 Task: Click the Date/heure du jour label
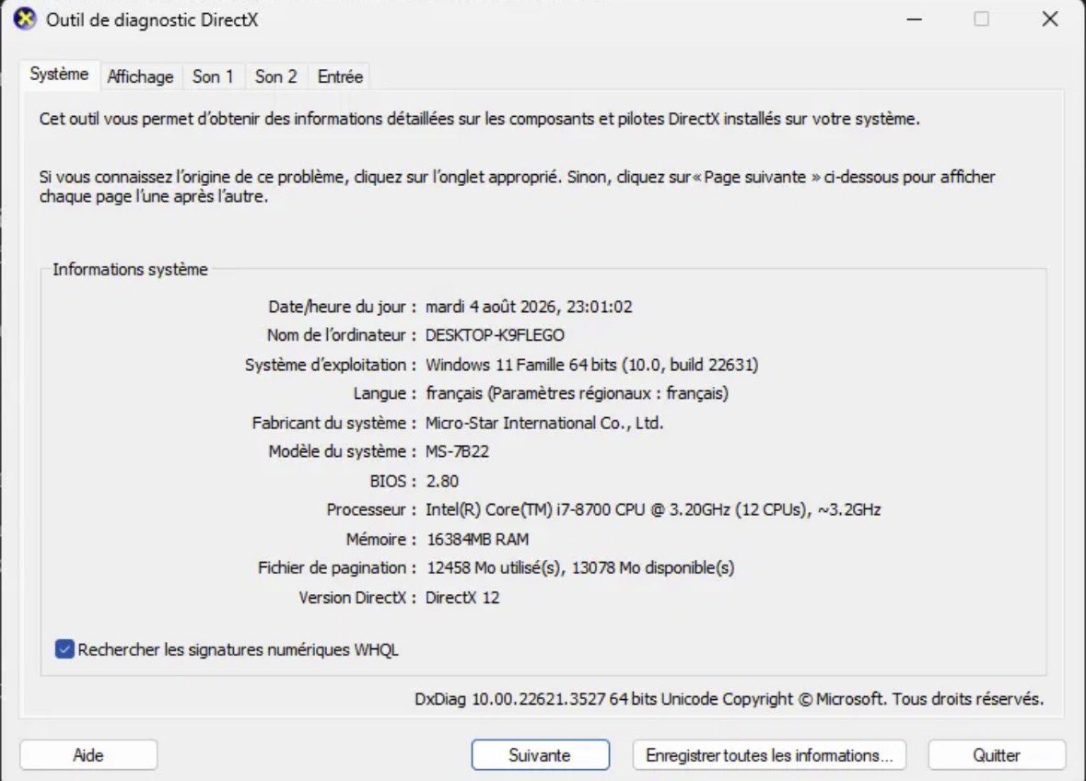tap(342, 307)
